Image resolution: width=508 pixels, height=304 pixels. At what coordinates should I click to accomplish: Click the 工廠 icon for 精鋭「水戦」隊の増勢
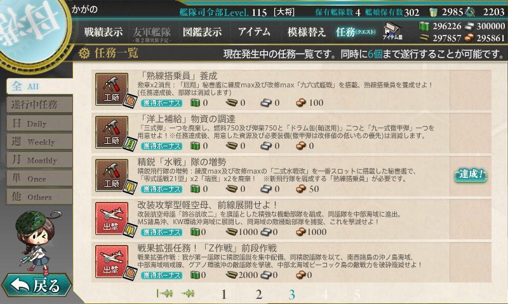pos(112,175)
